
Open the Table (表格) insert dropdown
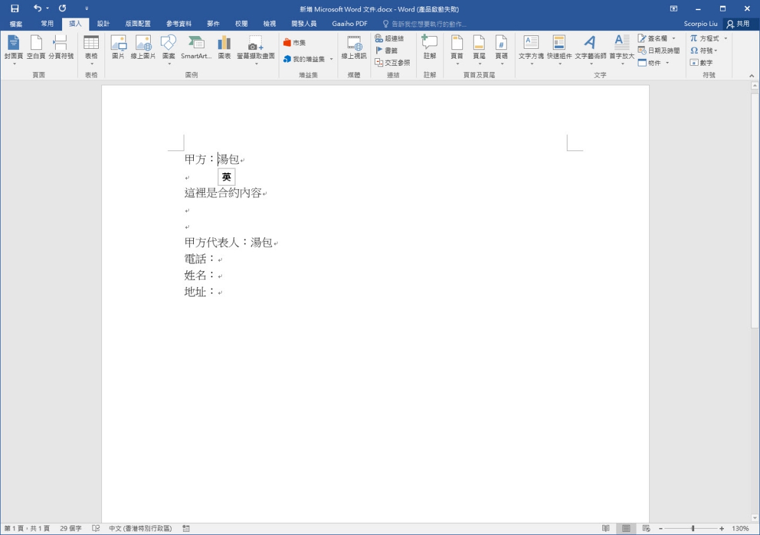pyautogui.click(x=91, y=49)
